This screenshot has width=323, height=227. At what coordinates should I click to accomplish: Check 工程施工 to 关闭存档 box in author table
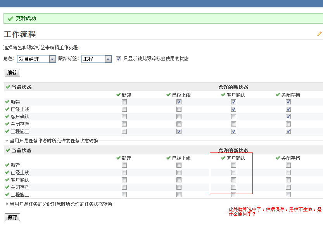click(288, 195)
